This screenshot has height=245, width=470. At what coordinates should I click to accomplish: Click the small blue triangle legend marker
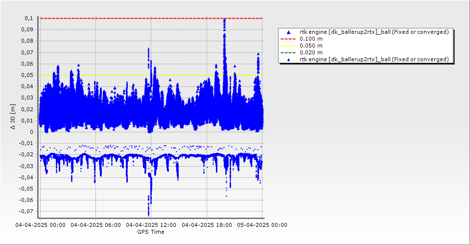point(289,60)
